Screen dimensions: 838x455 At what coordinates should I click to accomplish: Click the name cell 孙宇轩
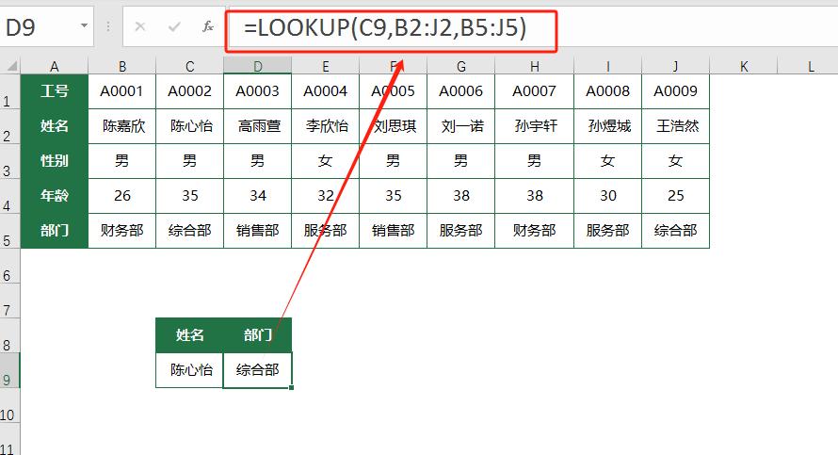(535, 126)
